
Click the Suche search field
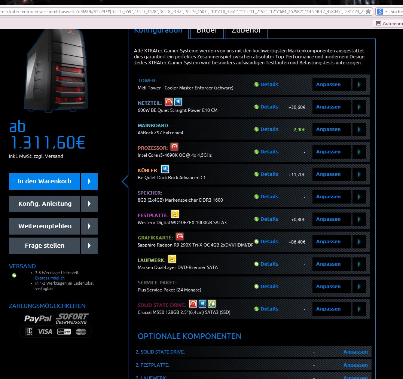396,12
